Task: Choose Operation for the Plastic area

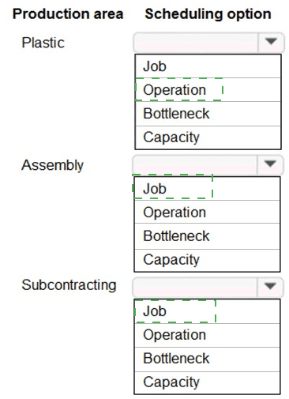Action: click(x=208, y=90)
